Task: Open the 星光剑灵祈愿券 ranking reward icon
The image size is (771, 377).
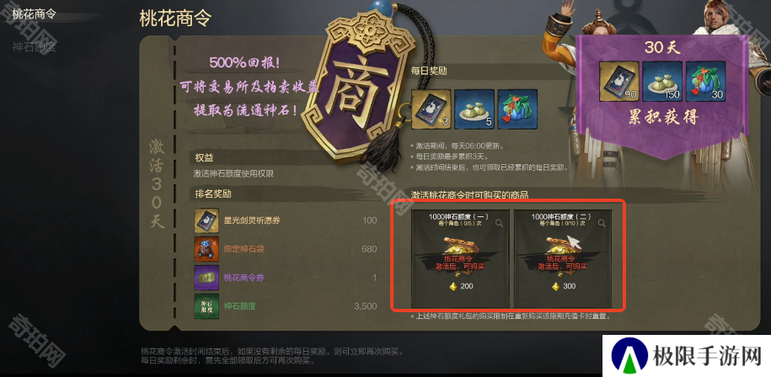Action: [x=206, y=220]
